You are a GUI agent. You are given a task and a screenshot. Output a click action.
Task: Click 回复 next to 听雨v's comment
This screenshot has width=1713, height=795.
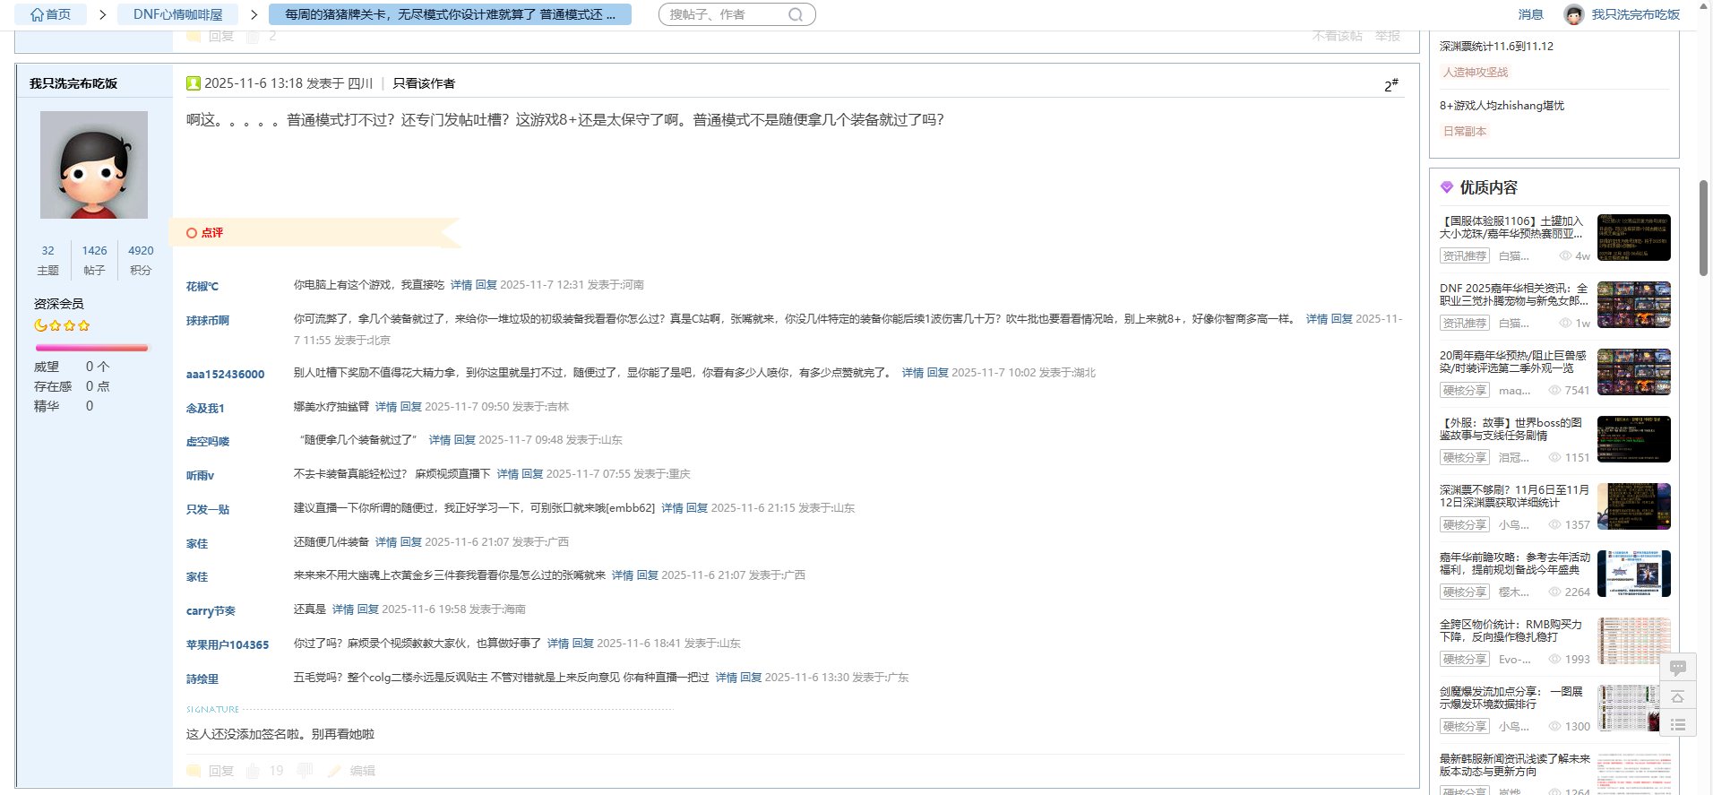(532, 474)
